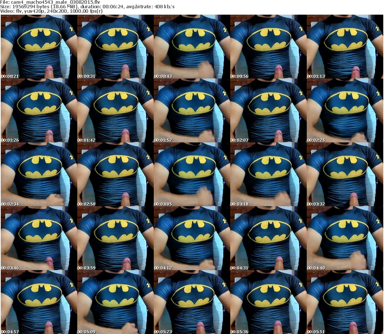The image size is (384, 334).
Task: Select the frame stamped 00:03:59
Action: point(115,238)
